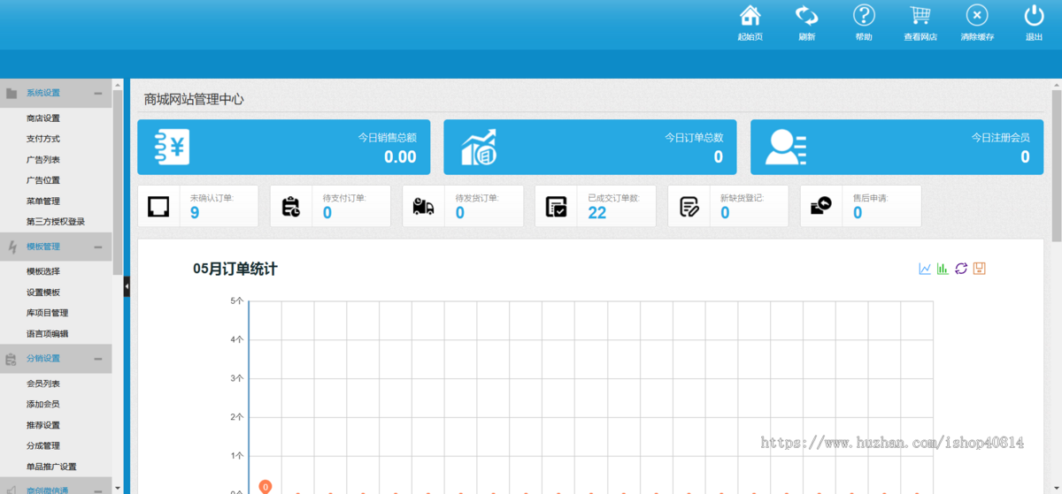Screen dimensions: 1062x494
Task: Open 设置模板 in the sidebar
Action: [x=43, y=293]
